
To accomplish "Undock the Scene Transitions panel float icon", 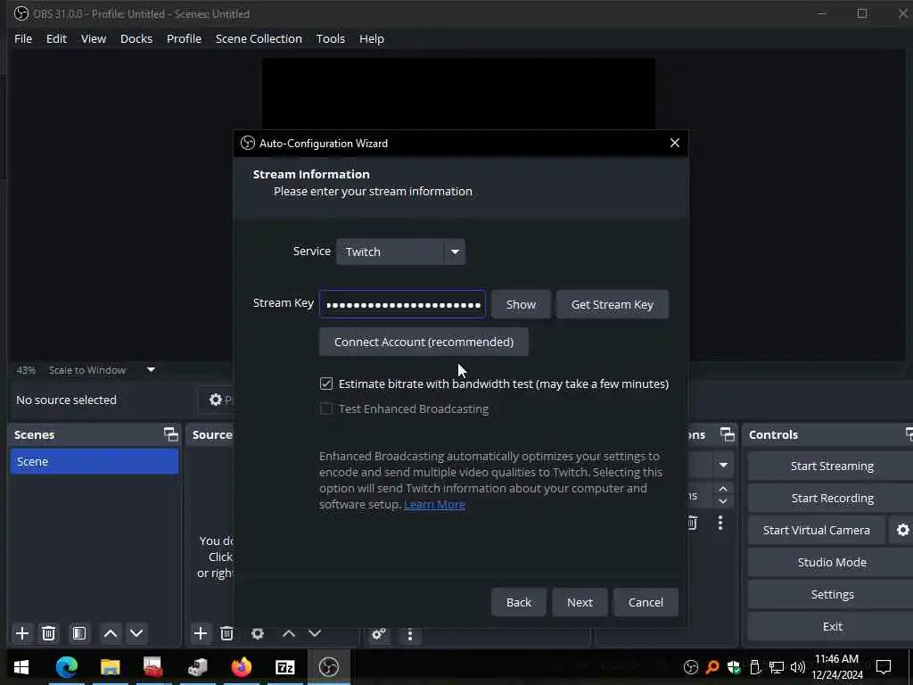I will point(728,434).
